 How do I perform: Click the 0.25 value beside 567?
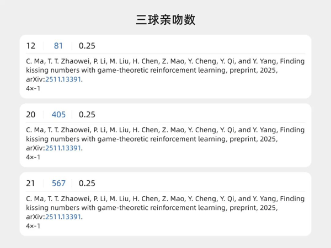(87, 184)
